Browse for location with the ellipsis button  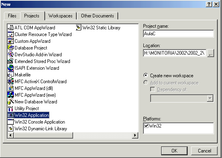click(211, 53)
